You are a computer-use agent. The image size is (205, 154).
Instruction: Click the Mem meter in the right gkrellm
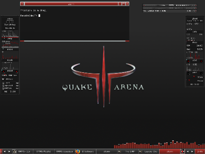pyautogui.click(x=195, y=77)
